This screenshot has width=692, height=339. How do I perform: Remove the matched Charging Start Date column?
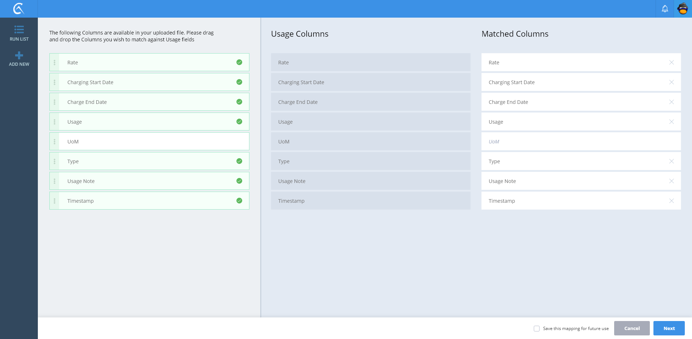[x=671, y=82]
